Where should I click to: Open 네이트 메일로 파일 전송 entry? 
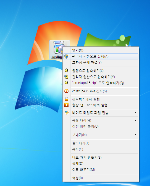pos(101,113)
